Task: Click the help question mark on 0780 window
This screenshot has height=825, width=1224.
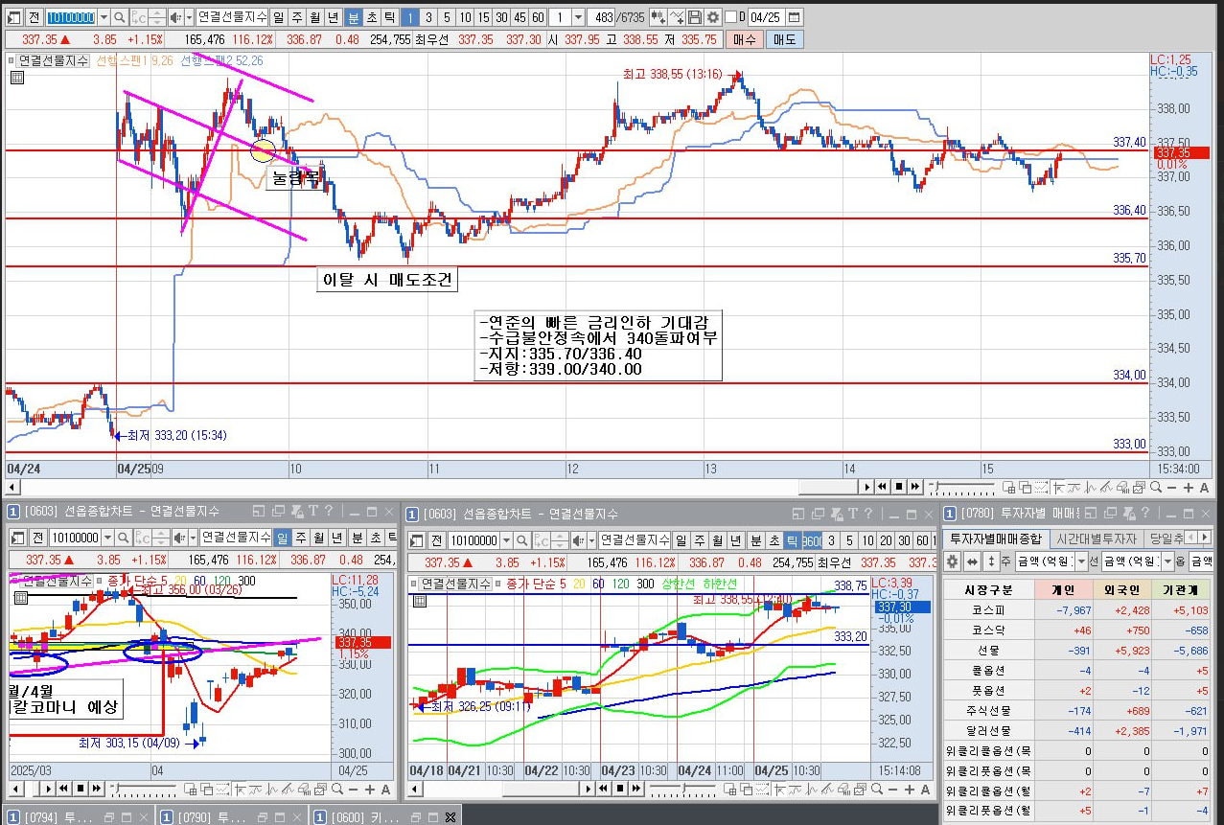Action: [x=1145, y=513]
